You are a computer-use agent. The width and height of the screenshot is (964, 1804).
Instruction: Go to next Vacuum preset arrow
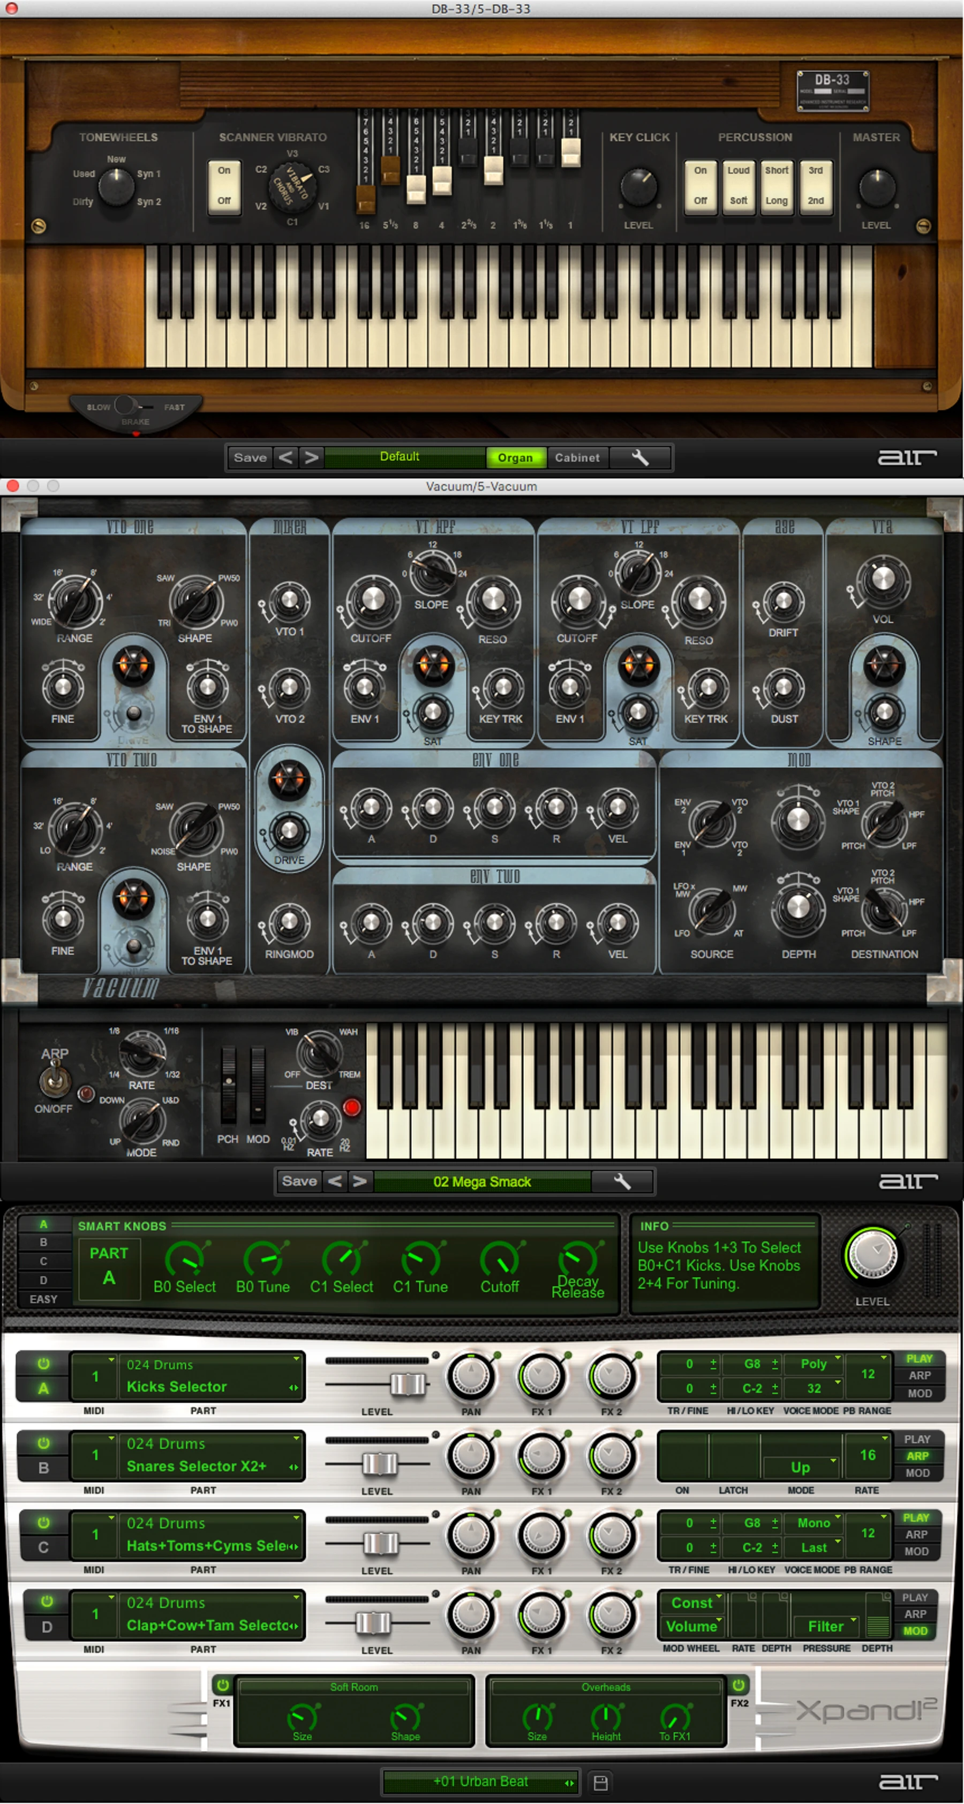[360, 1181]
